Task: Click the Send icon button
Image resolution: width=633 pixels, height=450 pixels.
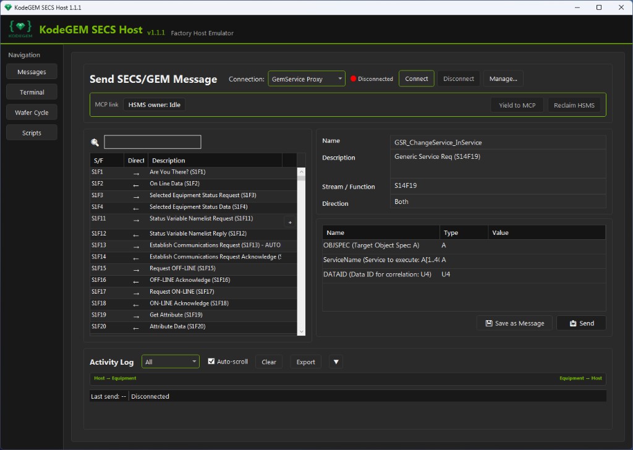Action: (581, 323)
